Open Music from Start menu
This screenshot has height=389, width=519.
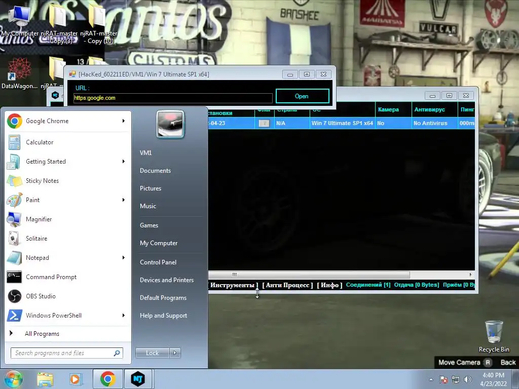point(147,206)
